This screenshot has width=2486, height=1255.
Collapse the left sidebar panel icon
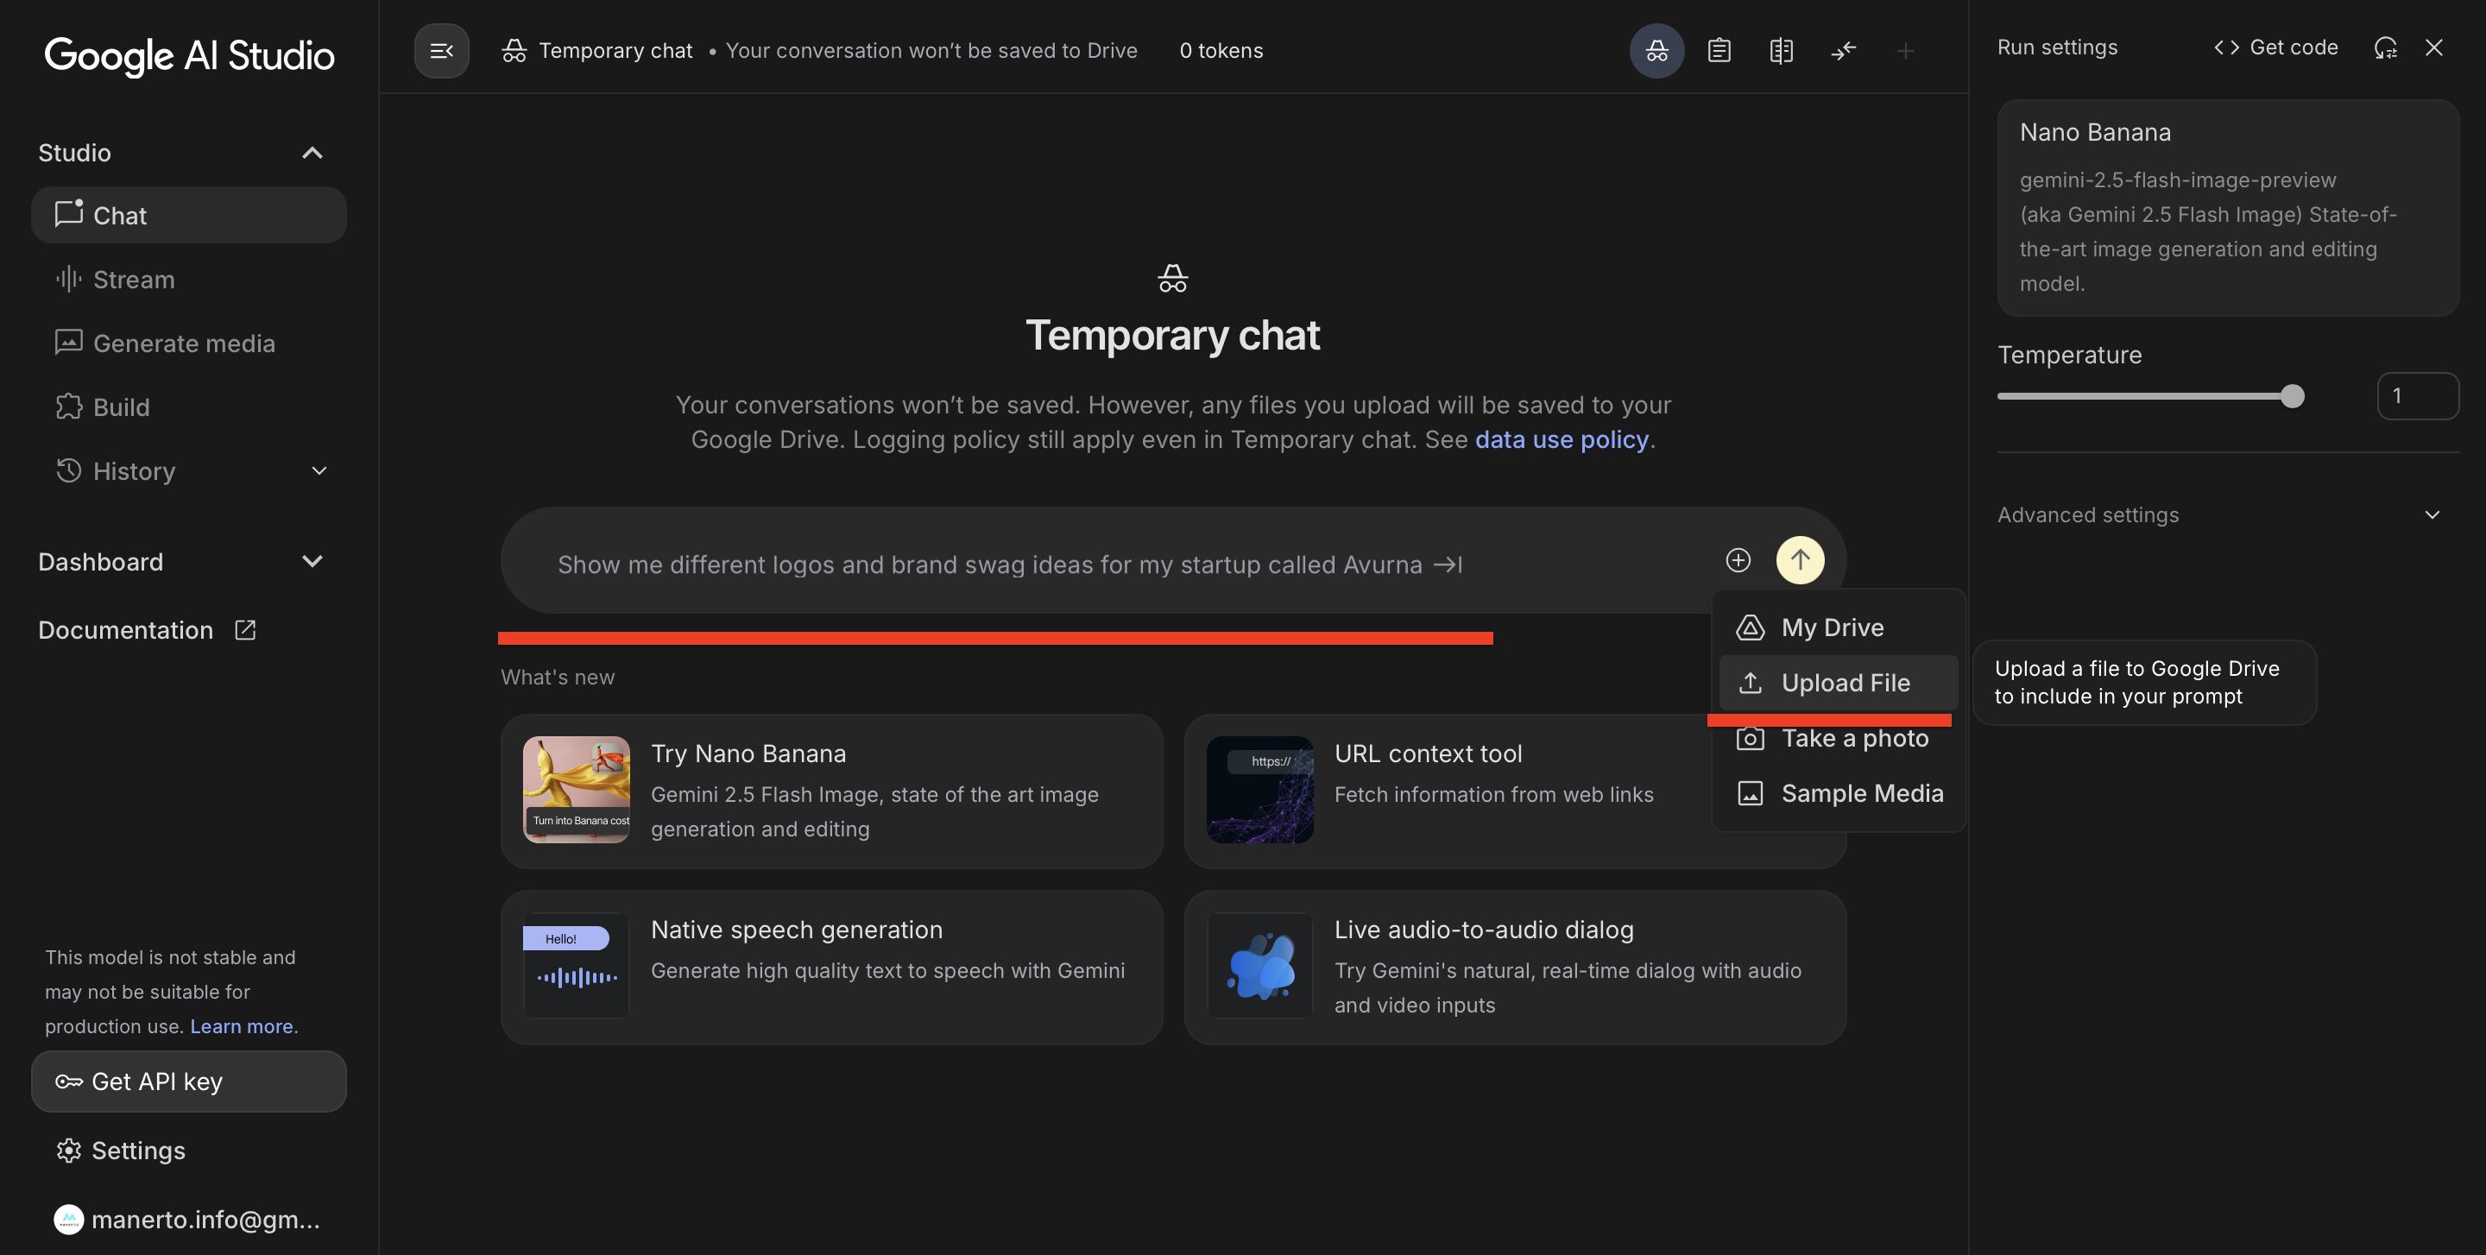441,50
